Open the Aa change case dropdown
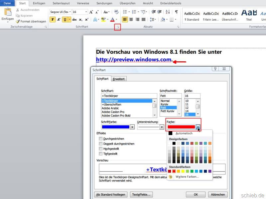 [106, 12]
